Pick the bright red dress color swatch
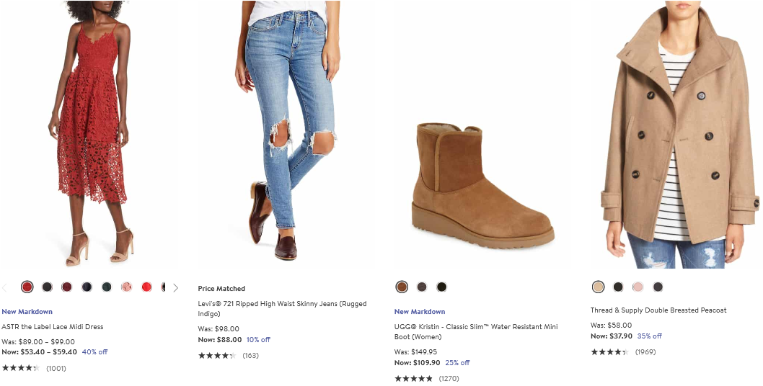The width and height of the screenshot is (763, 386). pyautogui.click(x=146, y=287)
